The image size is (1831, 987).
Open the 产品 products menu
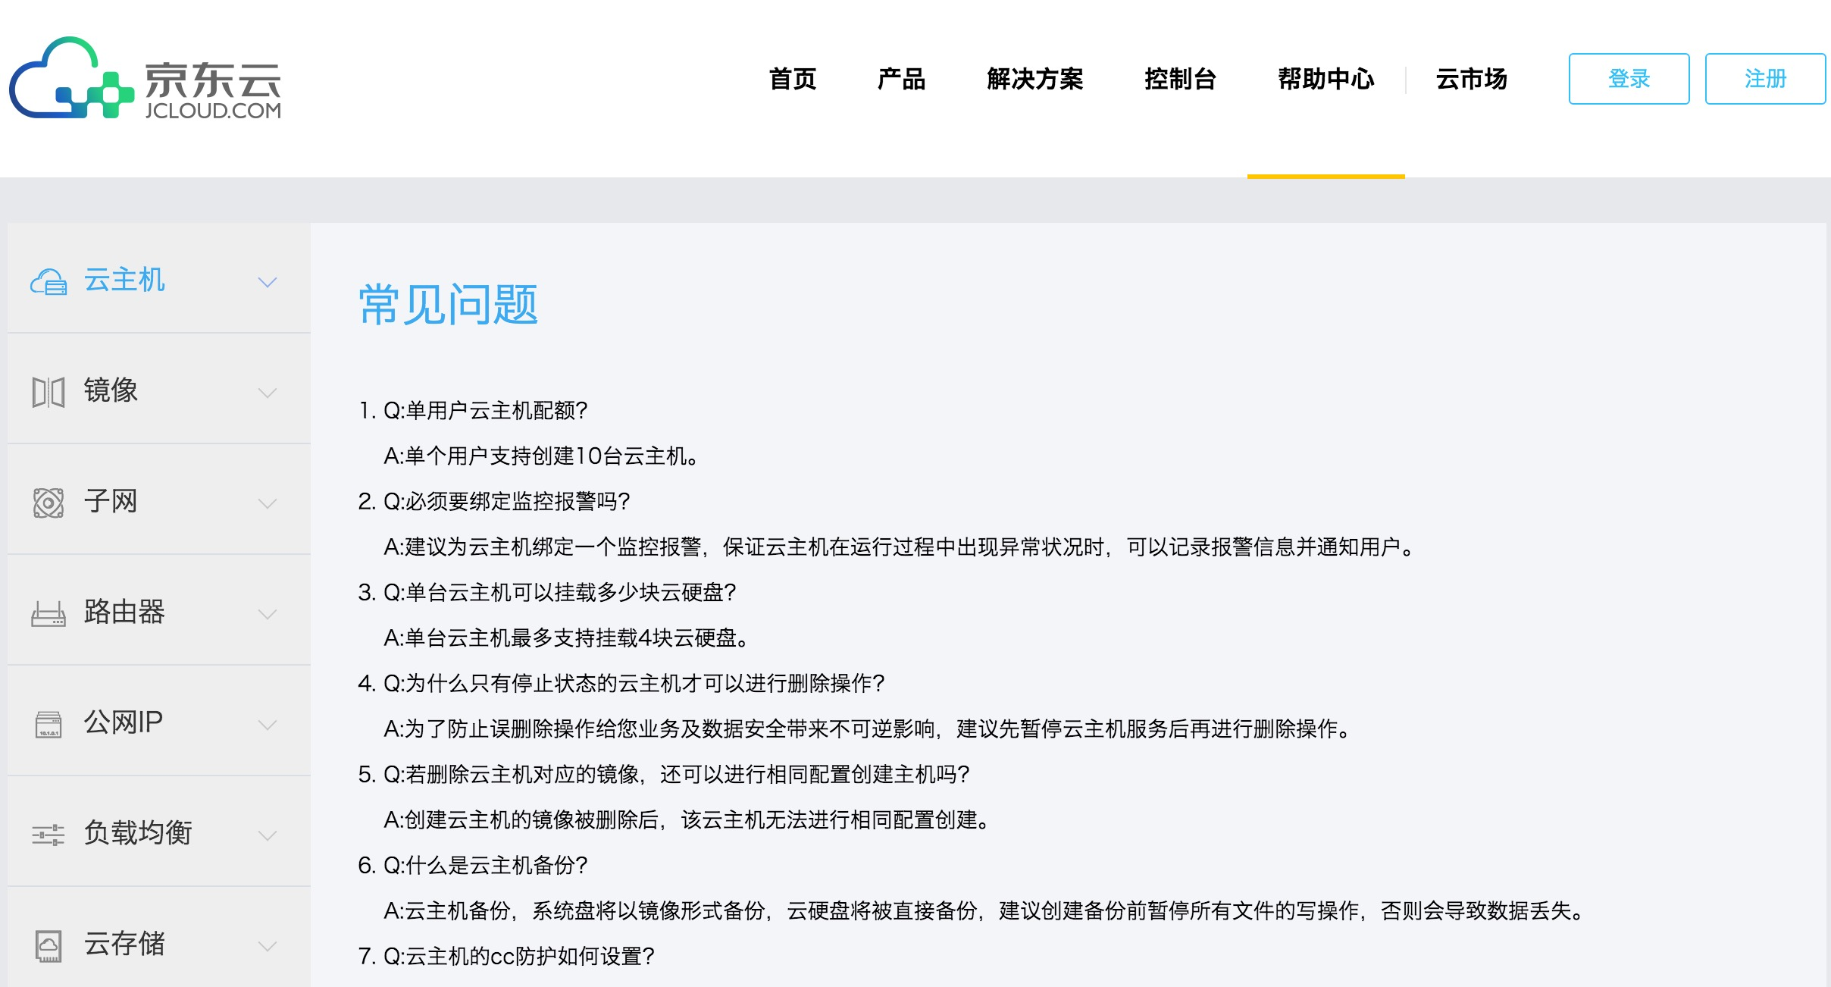coord(901,79)
